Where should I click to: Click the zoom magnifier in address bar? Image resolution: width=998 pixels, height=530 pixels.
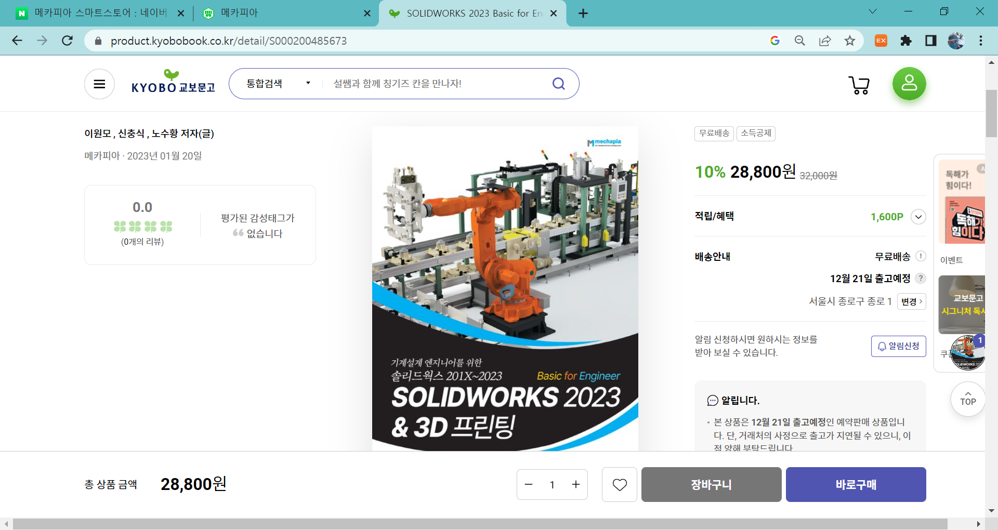[x=800, y=41]
